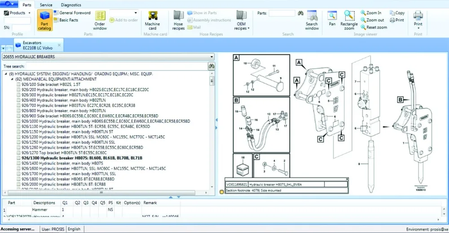Click the Part column header
This screenshot has height=233, width=449.
click(x=12, y=202)
